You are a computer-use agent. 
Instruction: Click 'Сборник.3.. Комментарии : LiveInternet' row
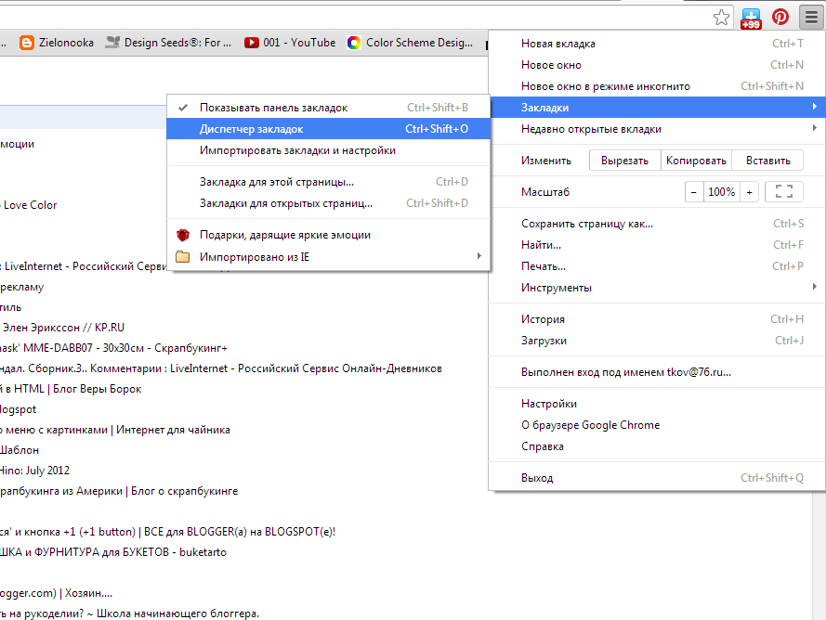221,368
